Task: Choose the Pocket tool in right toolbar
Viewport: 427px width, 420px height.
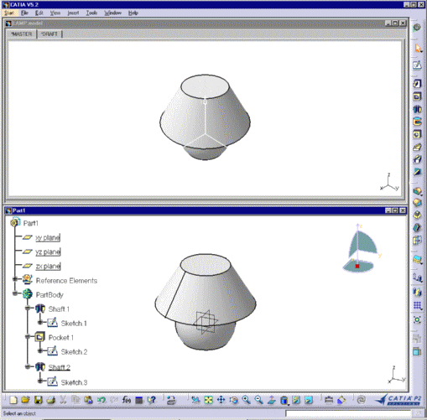Action: [417, 96]
